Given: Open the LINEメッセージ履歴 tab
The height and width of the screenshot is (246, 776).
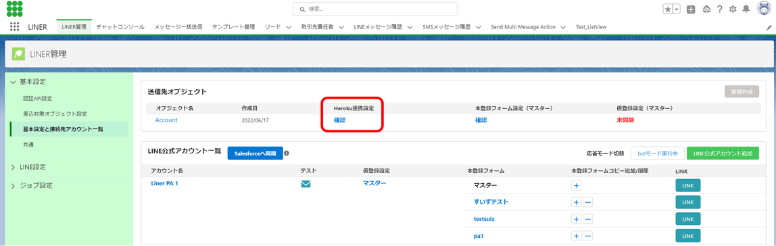Looking at the screenshot, I should [378, 27].
